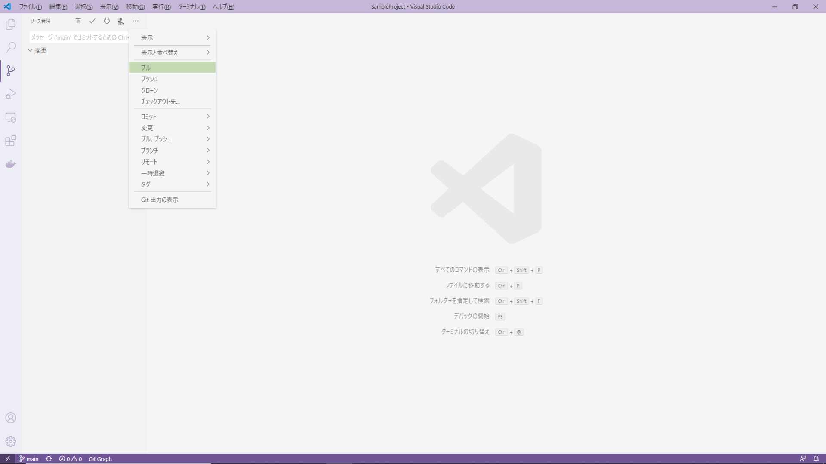The image size is (826, 464).
Task: Choose Git 出力の表示 menu entry
Action: point(173,200)
